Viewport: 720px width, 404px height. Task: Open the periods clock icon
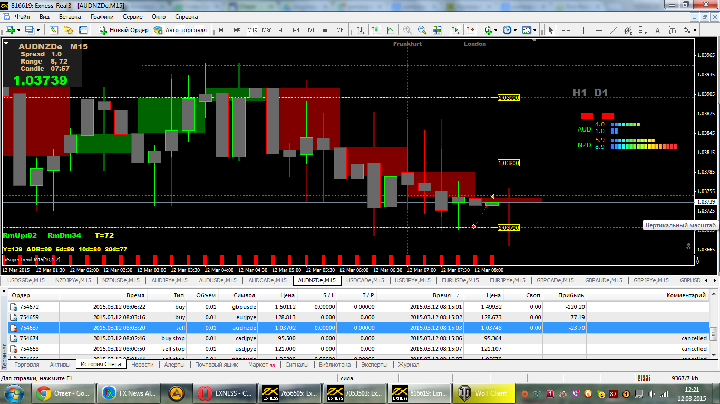[507, 30]
